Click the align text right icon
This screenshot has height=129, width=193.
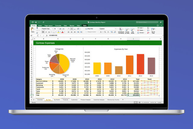pos(74,32)
